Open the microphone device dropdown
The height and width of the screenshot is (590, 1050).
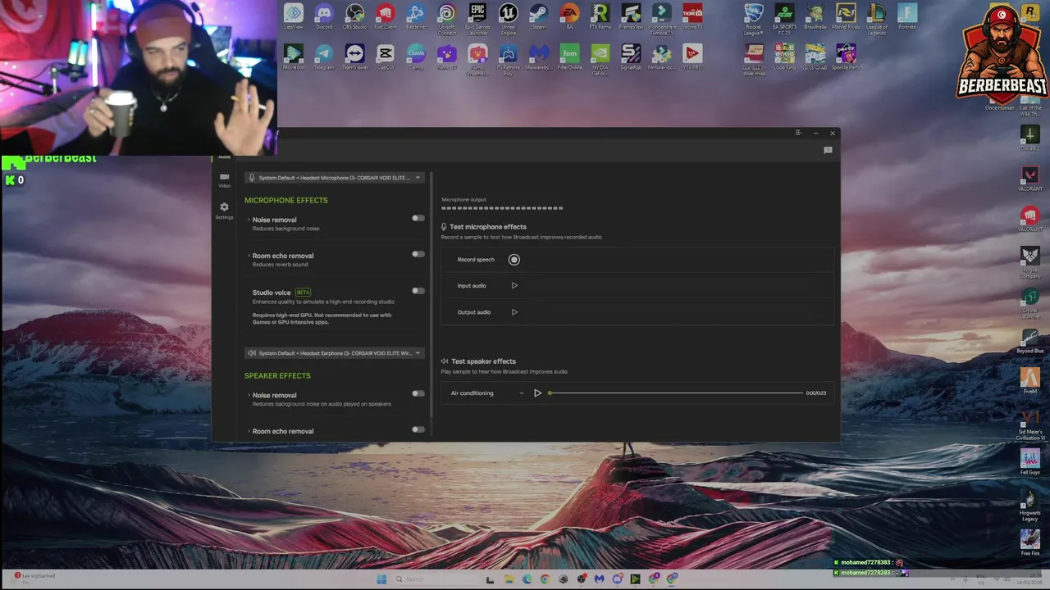[x=335, y=178]
